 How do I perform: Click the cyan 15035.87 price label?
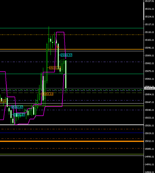[19, 115]
